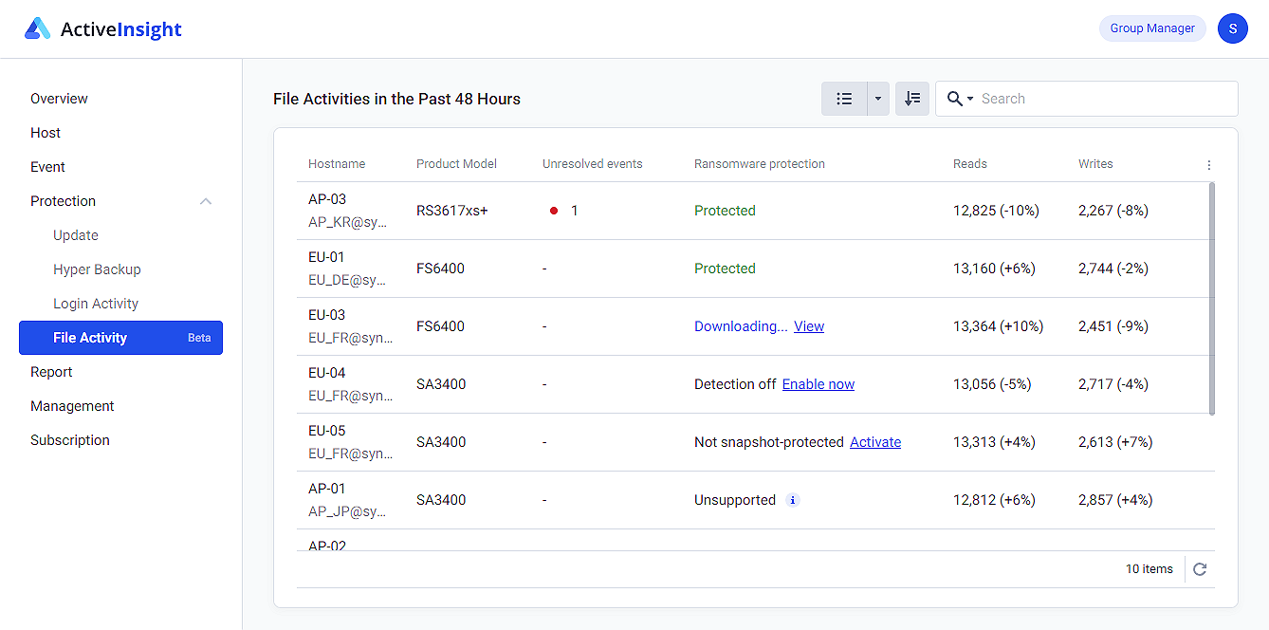
Task: Click the Ransomware protection column header
Action: tap(760, 164)
